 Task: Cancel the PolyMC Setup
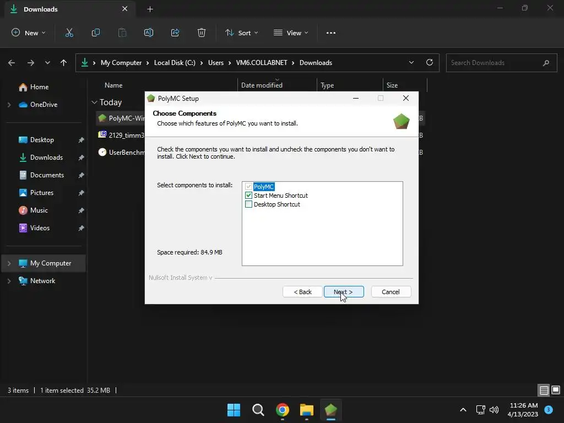click(391, 292)
